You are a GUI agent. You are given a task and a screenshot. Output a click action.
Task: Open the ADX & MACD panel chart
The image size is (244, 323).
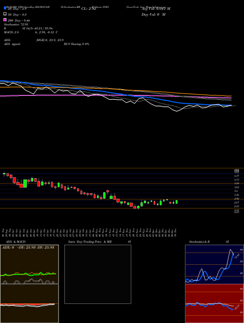[29, 284]
